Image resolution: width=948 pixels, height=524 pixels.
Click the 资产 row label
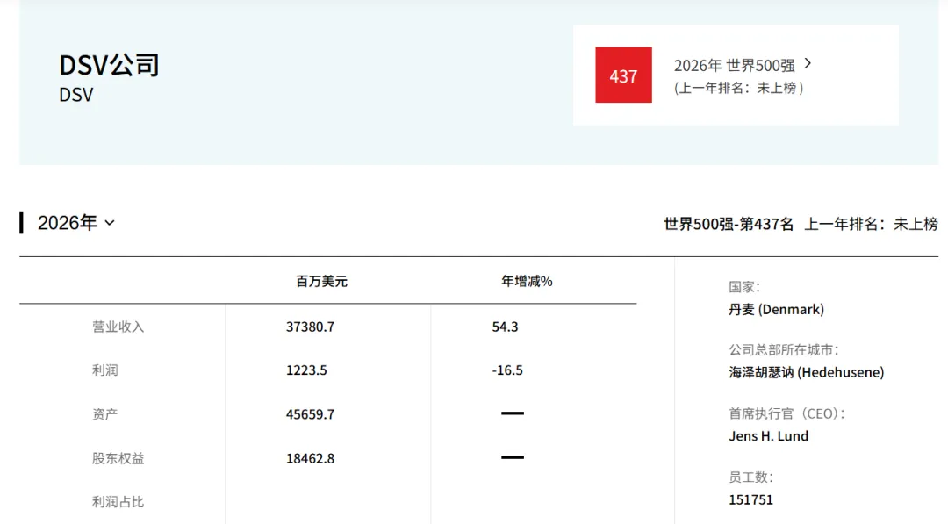coord(105,414)
